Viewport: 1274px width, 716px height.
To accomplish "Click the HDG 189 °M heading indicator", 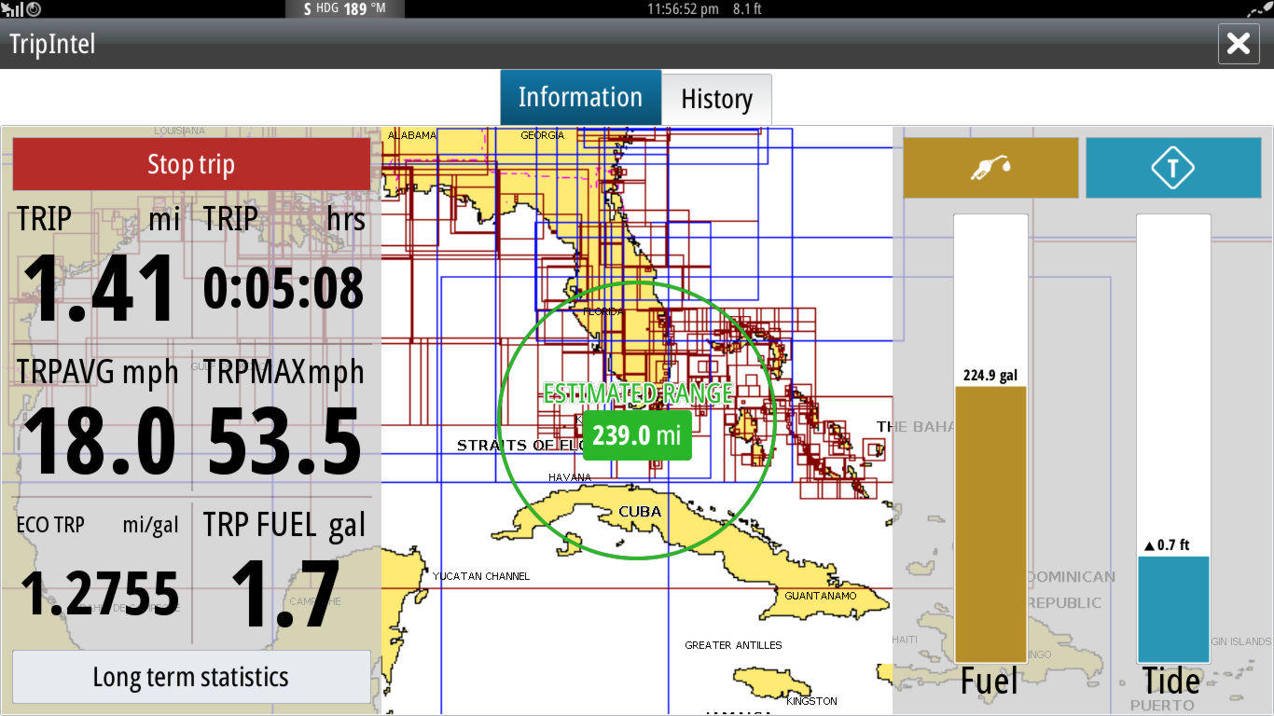I will (x=345, y=9).
